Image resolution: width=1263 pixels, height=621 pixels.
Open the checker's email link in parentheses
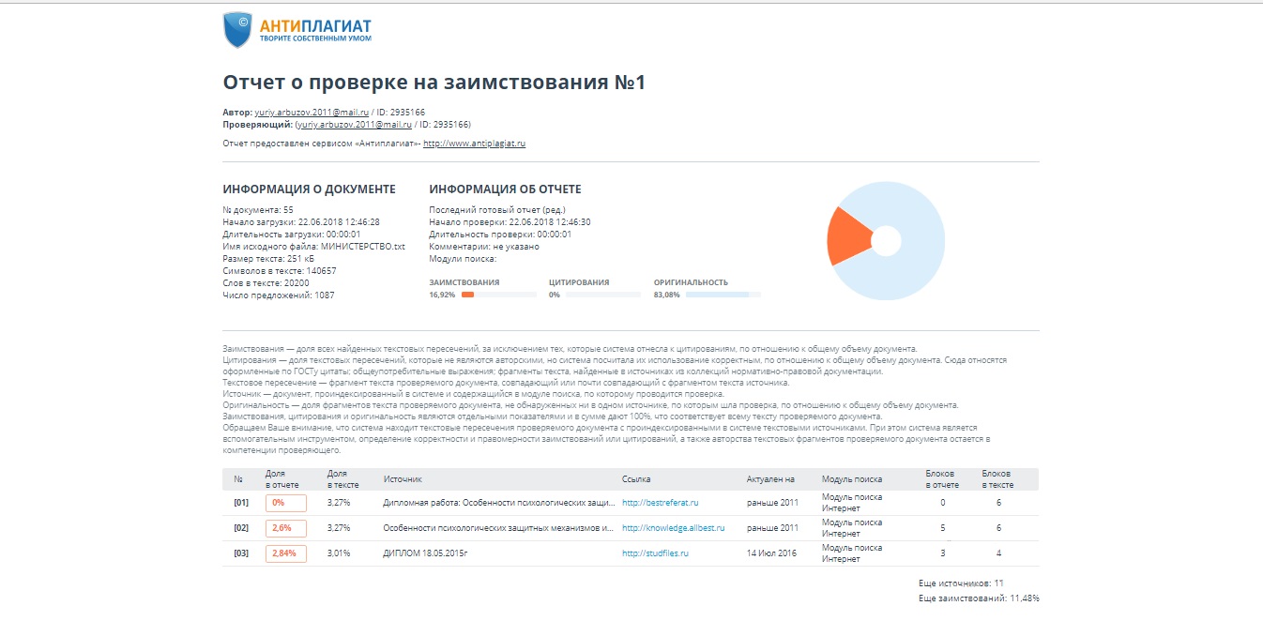(355, 124)
